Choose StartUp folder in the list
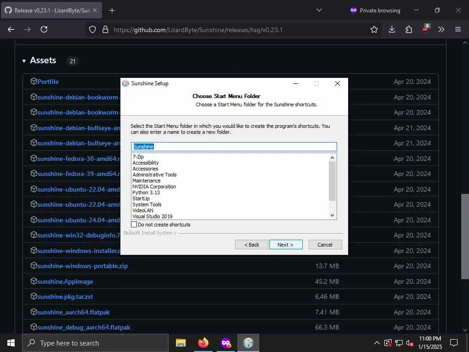 tap(141, 199)
